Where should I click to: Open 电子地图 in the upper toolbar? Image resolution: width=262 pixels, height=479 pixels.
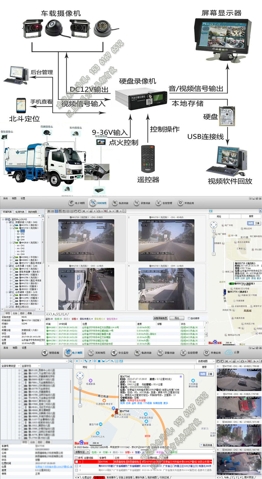[x=76, y=203]
